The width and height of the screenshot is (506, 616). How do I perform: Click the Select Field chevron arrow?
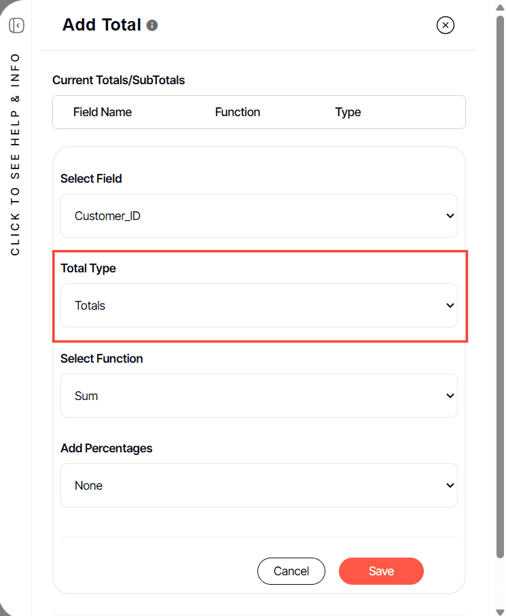pyautogui.click(x=450, y=216)
